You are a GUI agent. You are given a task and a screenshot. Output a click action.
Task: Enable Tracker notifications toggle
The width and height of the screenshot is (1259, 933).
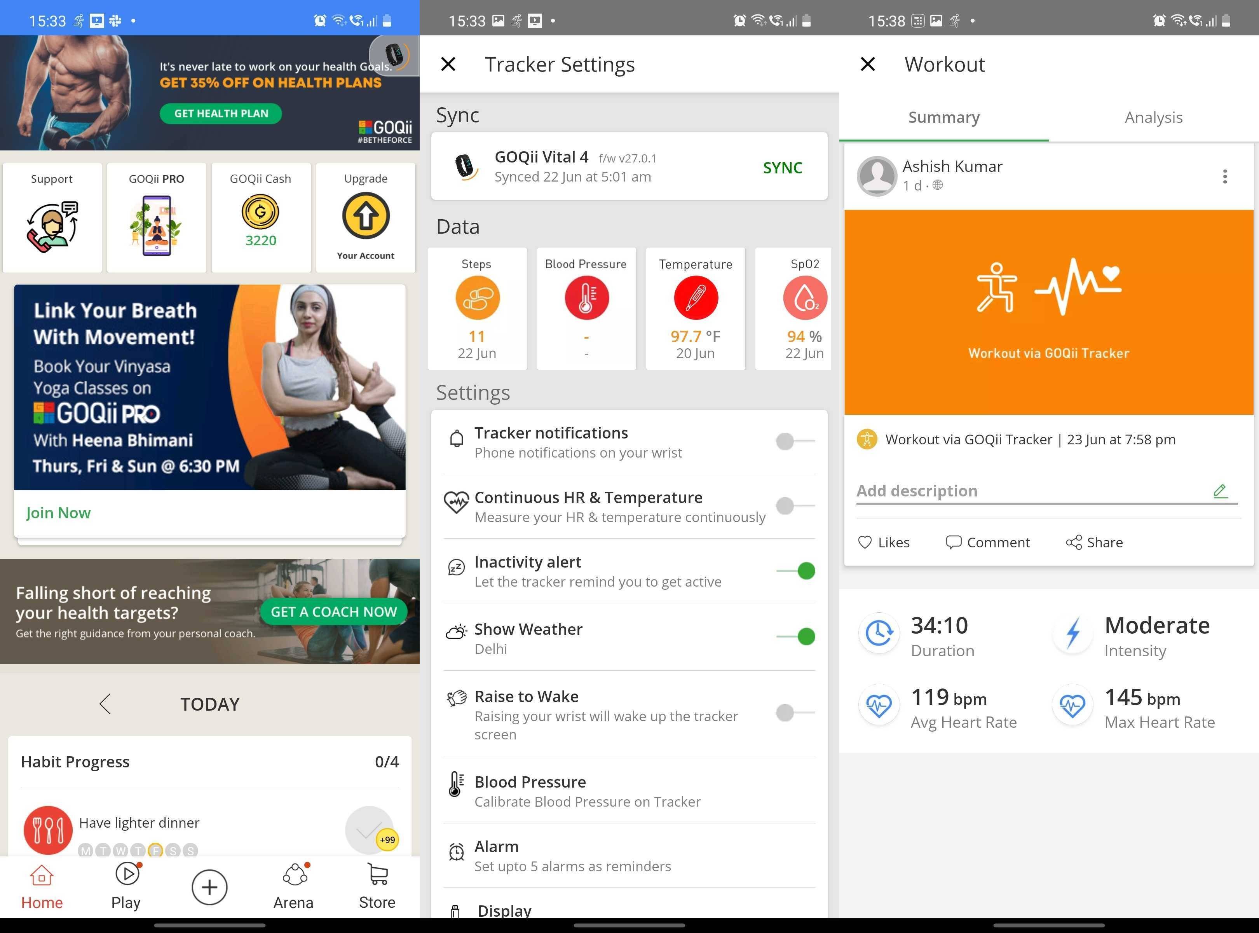pos(795,441)
